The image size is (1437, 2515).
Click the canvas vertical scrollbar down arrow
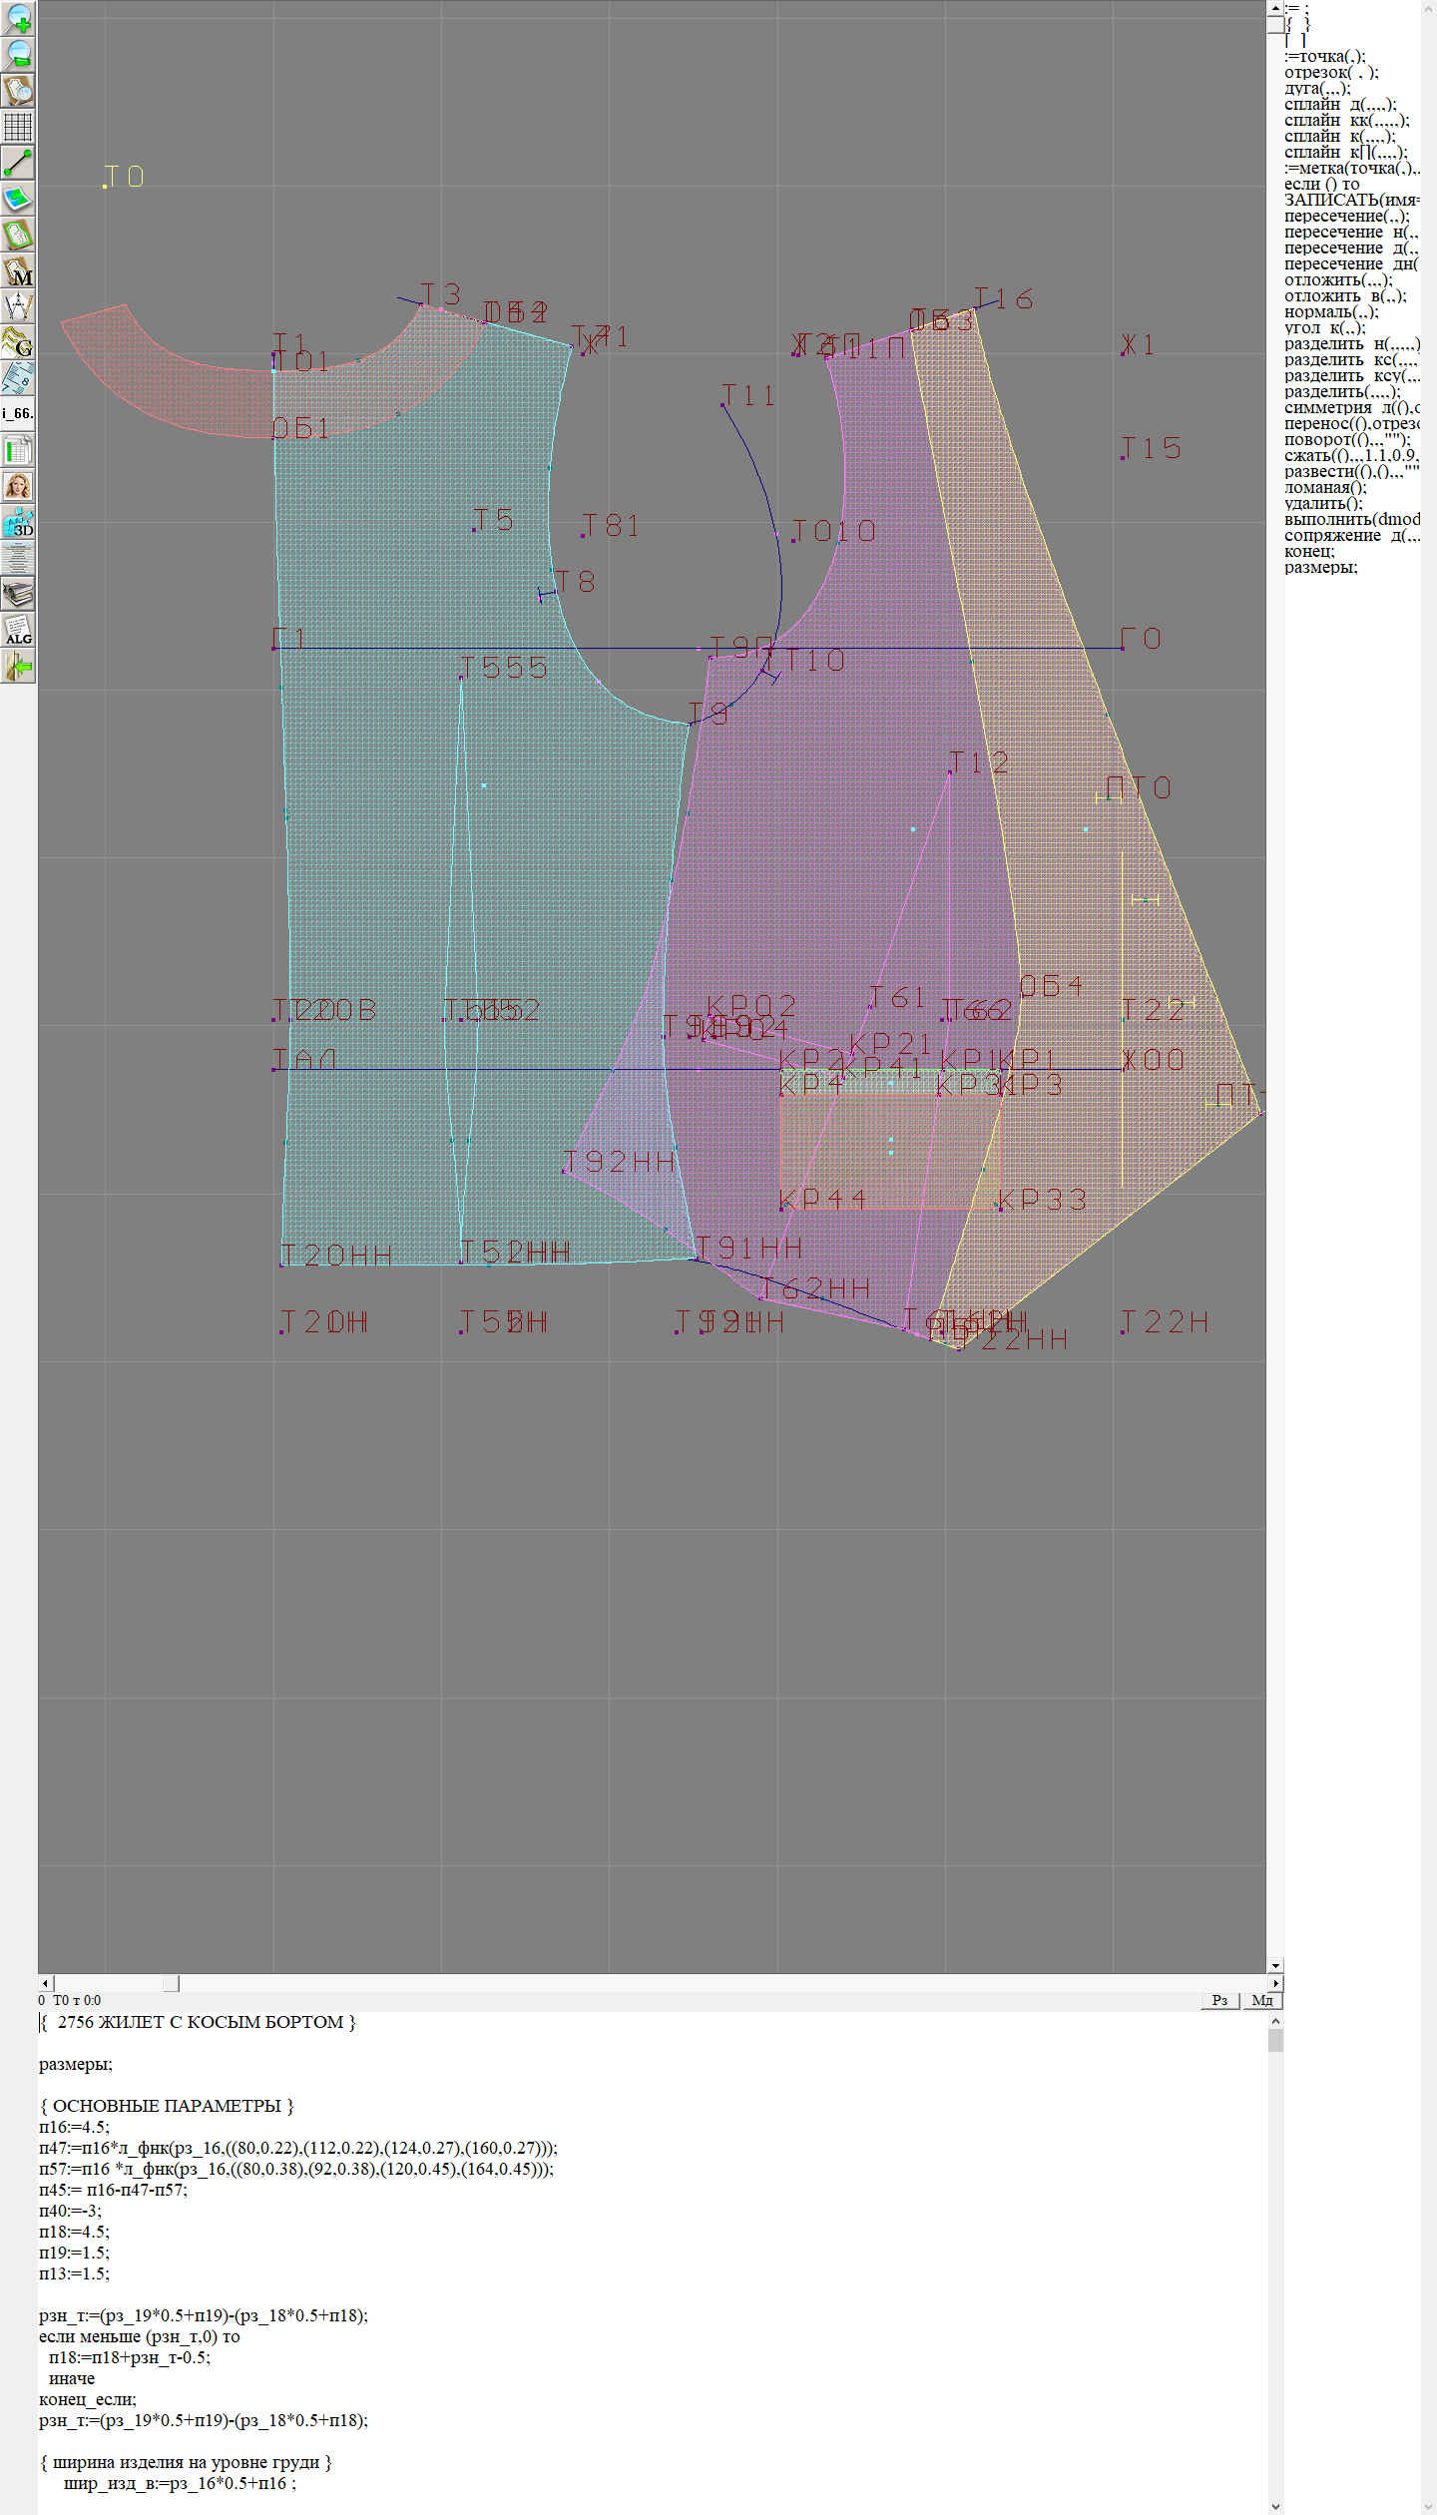(x=1275, y=1965)
